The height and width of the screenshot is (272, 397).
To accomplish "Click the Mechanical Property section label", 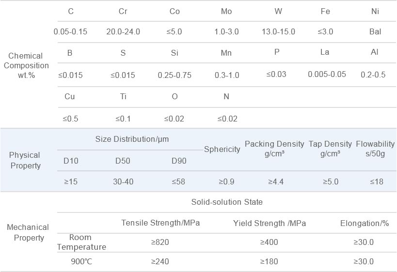I will [28, 232].
